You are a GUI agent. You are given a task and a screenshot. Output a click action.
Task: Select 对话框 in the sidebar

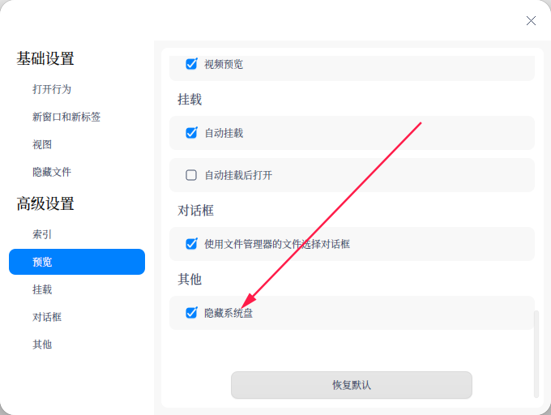coord(47,317)
